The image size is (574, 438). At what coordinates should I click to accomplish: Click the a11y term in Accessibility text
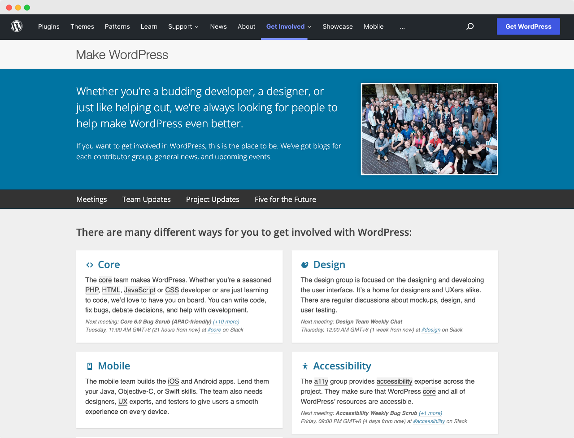[321, 382]
